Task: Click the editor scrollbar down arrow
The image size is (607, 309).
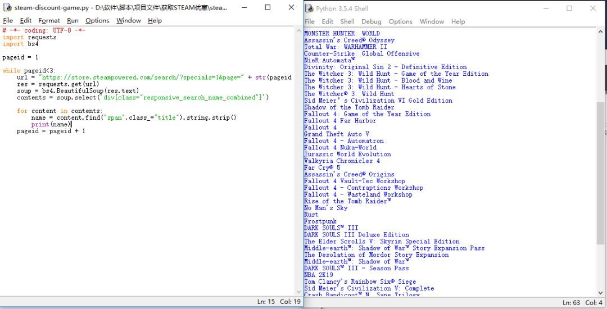Action: click(x=299, y=292)
